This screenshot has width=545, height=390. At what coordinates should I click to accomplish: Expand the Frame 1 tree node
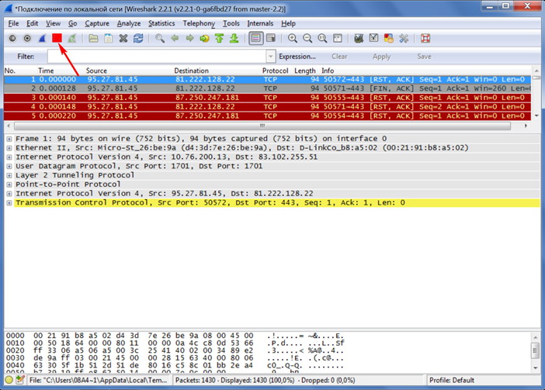(x=9, y=139)
